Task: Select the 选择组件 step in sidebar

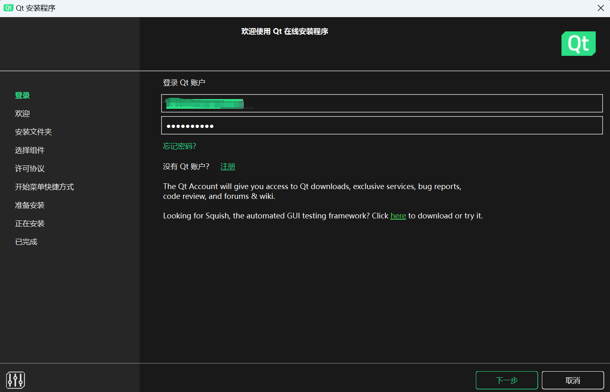Action: [x=30, y=150]
